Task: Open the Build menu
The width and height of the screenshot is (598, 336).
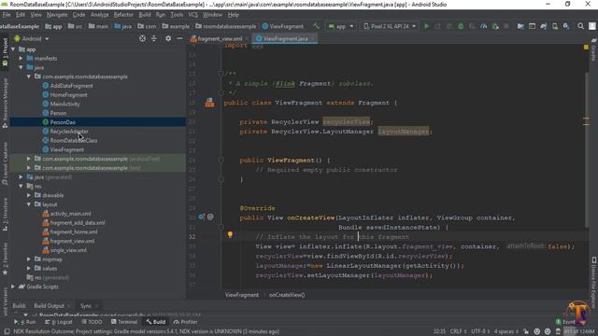Action: click(x=145, y=15)
